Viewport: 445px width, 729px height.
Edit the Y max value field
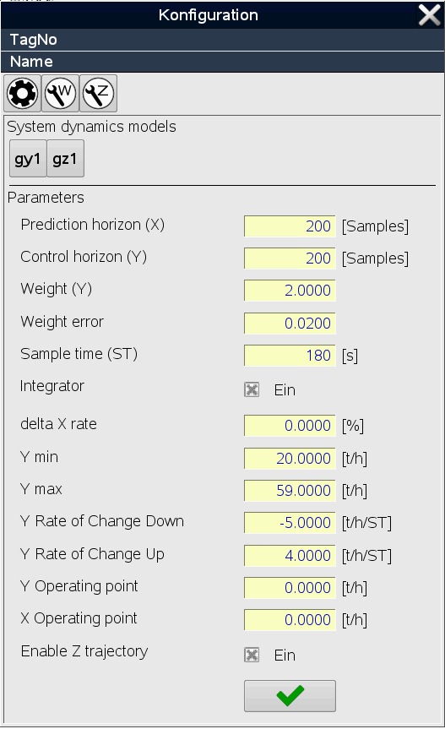[290, 491]
